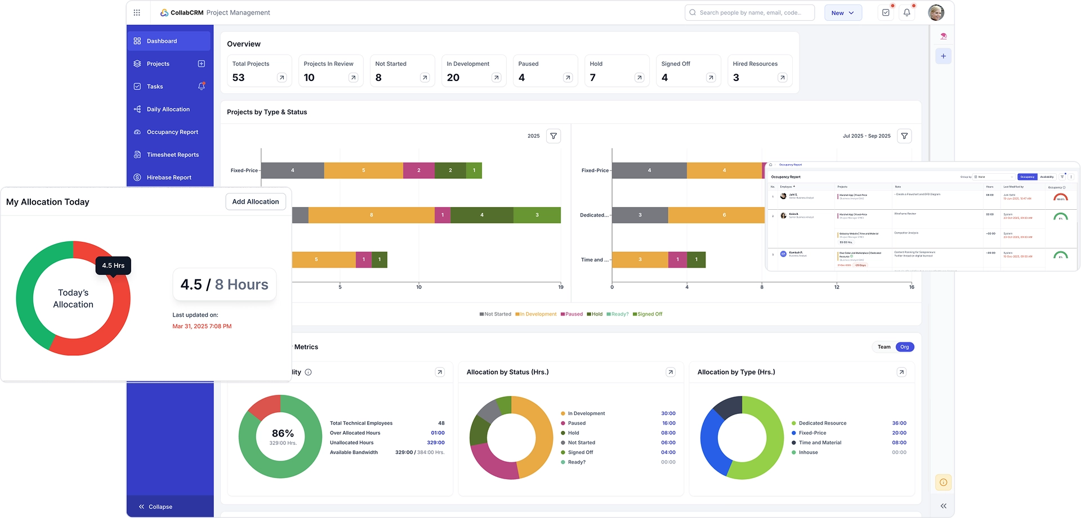Open the Jul 2025 - Sep 2025 date range selector
The height and width of the screenshot is (518, 1081).
point(866,136)
